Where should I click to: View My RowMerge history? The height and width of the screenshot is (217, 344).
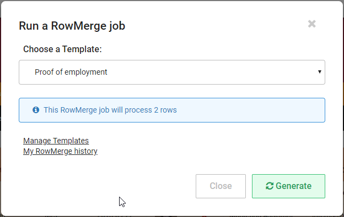point(60,151)
